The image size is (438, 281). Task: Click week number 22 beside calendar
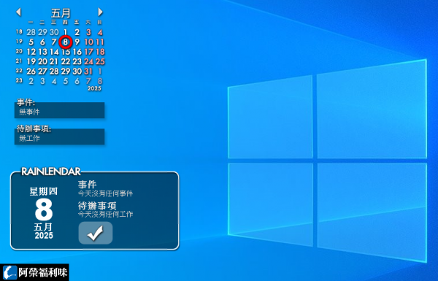tap(19, 71)
